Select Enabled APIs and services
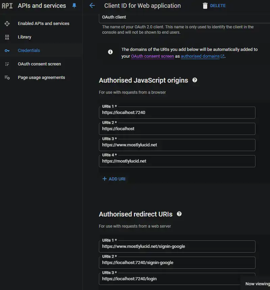Screen dimensions: 270x290 point(43,23)
